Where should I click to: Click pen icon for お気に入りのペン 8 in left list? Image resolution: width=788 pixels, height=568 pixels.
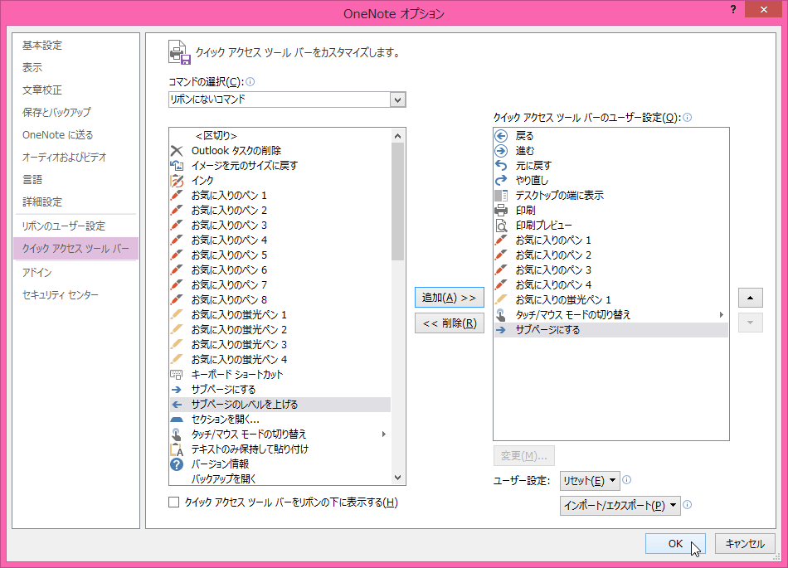[x=177, y=300]
